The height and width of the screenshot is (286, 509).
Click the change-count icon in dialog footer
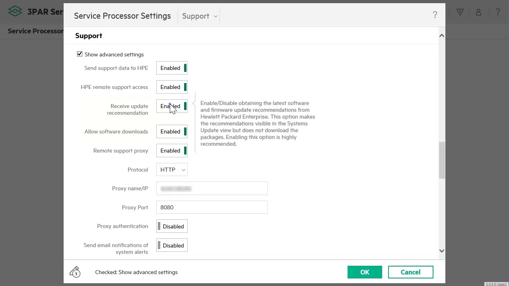pos(75,272)
